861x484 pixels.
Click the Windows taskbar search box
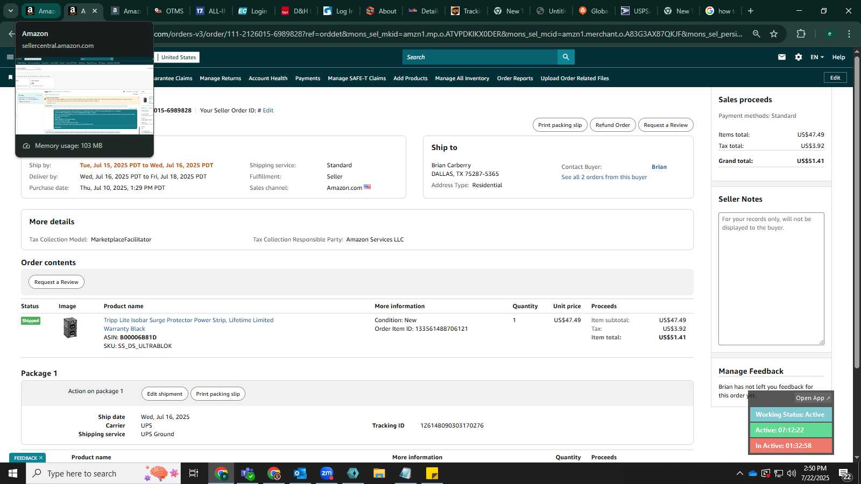pos(103,473)
